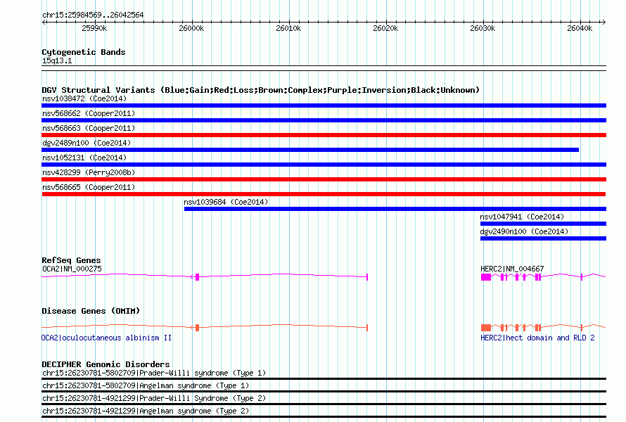Select the nsv568662 (Cooper2011) gain bar
Image resolution: width=626 pixels, height=422 pixels.
324,120
